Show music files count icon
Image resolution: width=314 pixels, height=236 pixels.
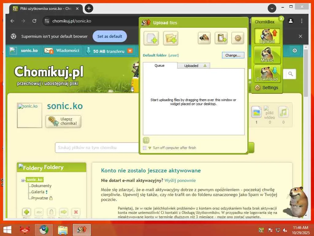click(283, 112)
